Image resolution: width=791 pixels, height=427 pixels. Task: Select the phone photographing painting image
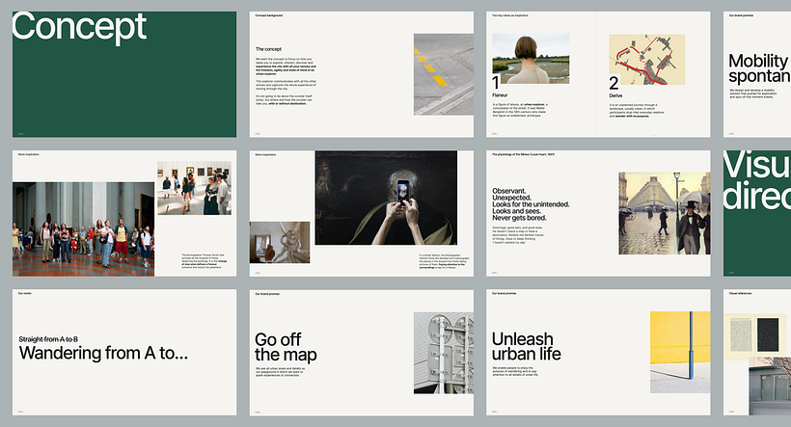click(x=387, y=199)
